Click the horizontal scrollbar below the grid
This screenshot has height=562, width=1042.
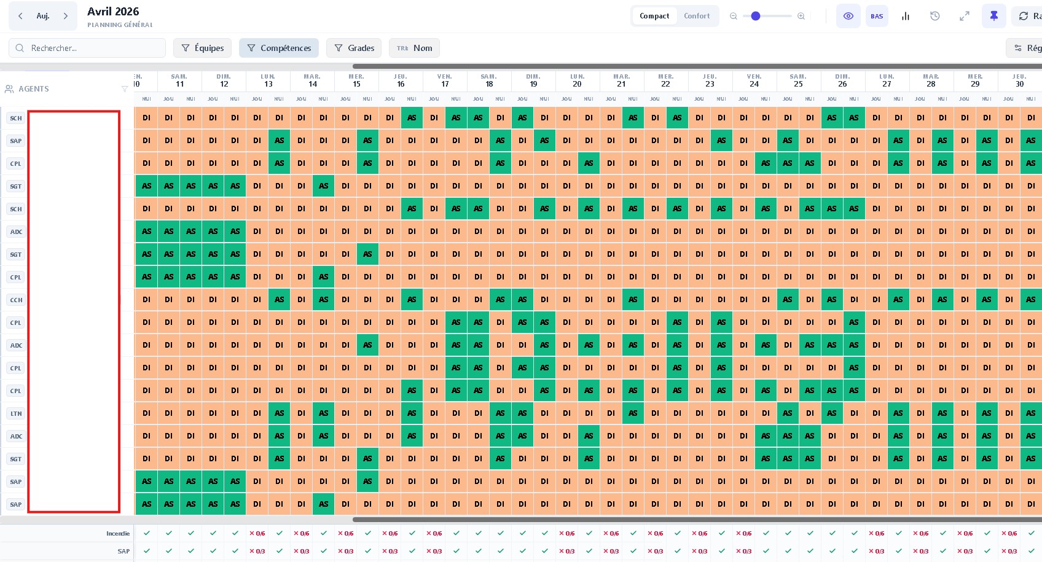coord(697,520)
